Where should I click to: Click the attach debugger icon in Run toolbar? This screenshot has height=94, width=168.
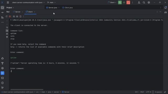click(14, 16)
